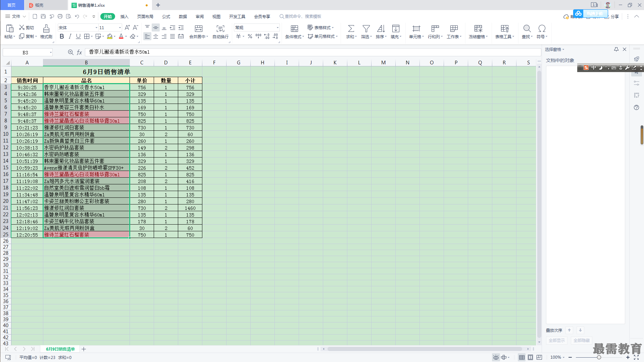This screenshot has width=644, height=362.
Task: Click the zoom out minus button
Action: pos(570,357)
